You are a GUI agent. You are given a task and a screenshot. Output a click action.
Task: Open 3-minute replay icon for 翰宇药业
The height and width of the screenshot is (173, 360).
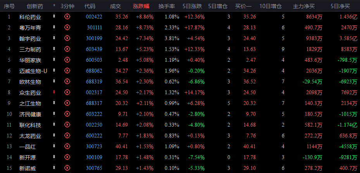[x=67, y=38]
